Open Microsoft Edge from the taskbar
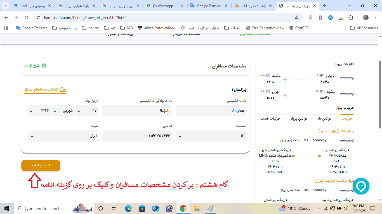382x214 pixels. [x=128, y=208]
